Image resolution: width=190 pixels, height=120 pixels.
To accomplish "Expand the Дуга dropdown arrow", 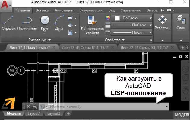I will (x=59, y=32).
